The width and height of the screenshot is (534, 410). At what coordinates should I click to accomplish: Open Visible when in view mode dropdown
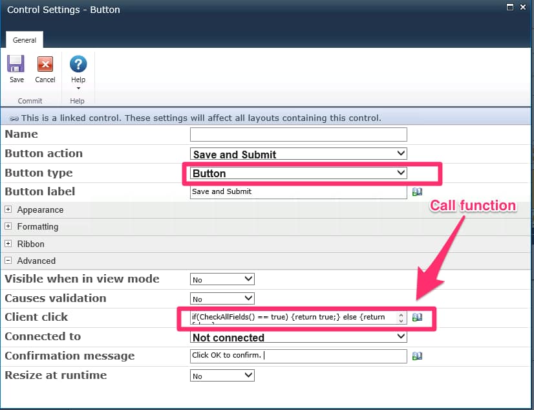(x=222, y=279)
